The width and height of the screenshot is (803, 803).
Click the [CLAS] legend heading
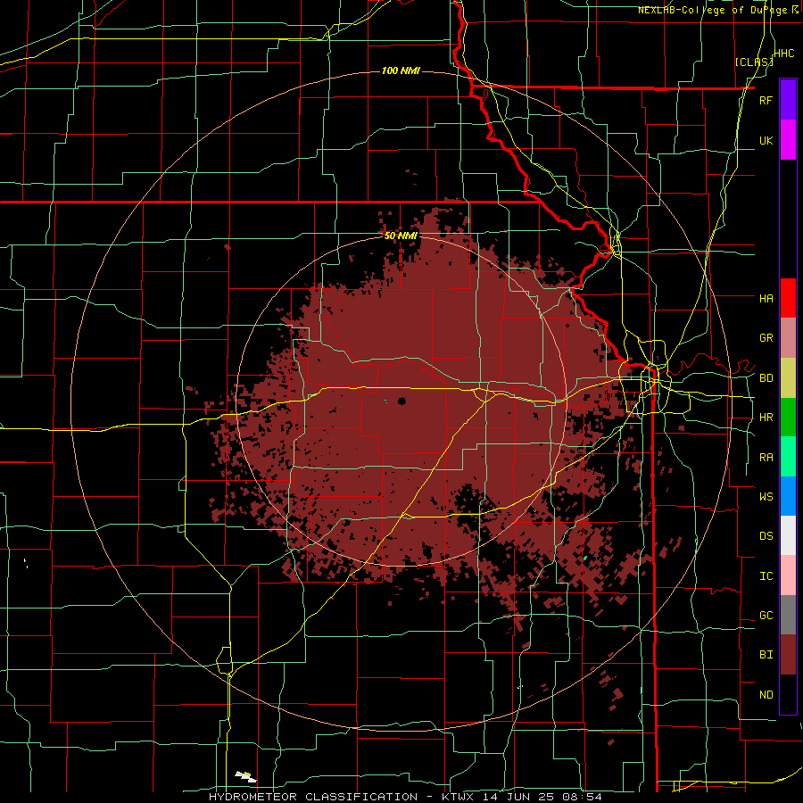754,62
